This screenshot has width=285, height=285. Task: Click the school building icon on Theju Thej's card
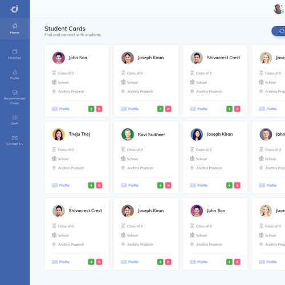(x=54, y=158)
